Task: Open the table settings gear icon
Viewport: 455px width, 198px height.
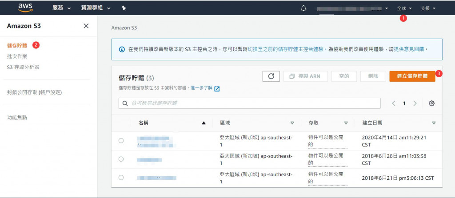Action: pyautogui.click(x=431, y=103)
